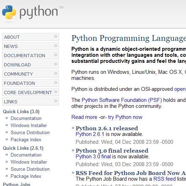Open Source Distribution under Quick Links (3.0)
186x186 pixels.
(x=30, y=133)
